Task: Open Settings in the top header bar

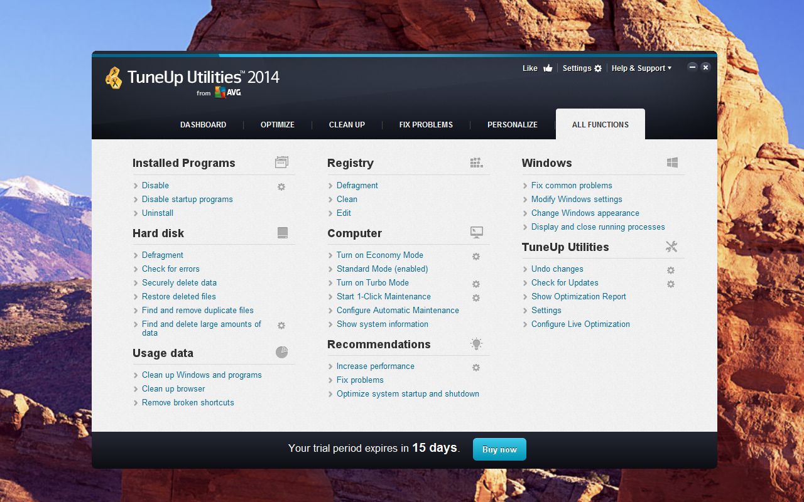Action: click(x=582, y=68)
